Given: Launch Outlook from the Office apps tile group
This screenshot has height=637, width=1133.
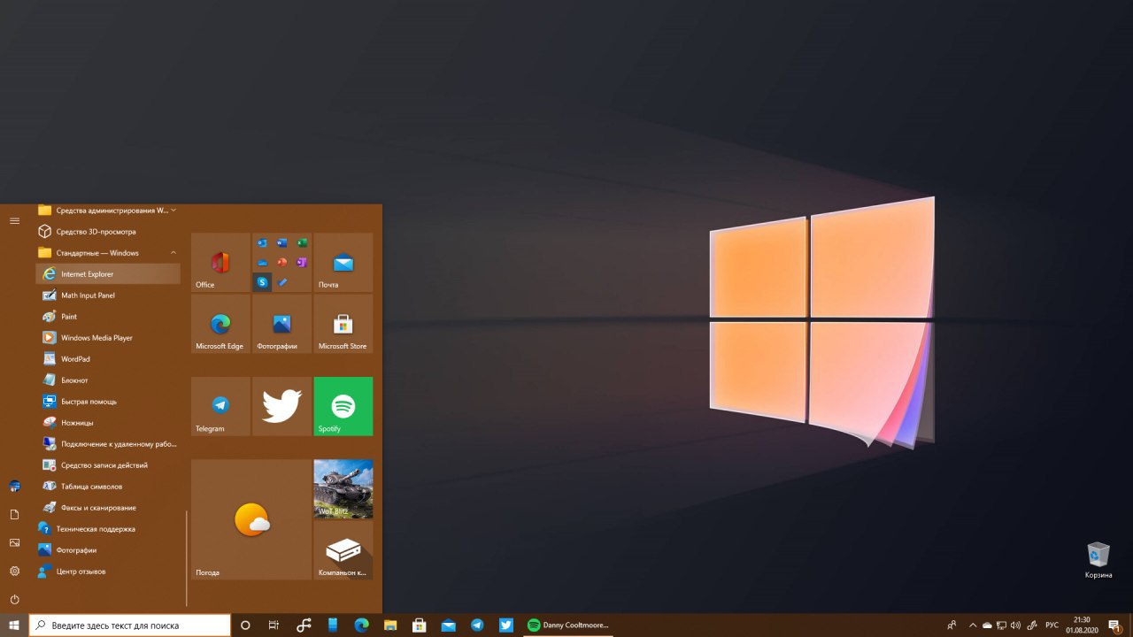Looking at the screenshot, I should click(x=263, y=242).
